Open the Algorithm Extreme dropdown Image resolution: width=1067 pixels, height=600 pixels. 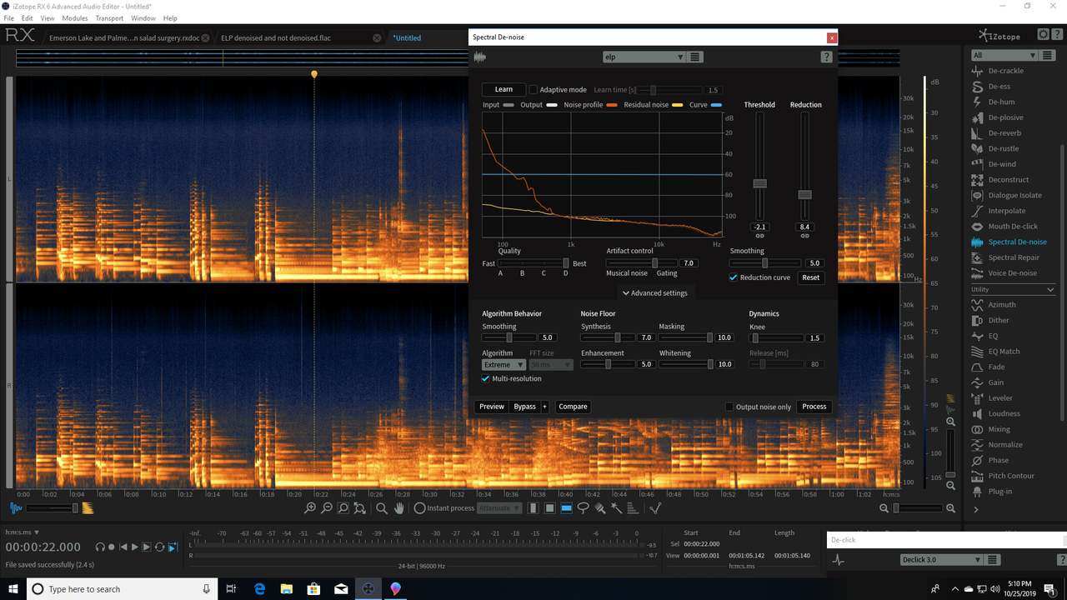tap(504, 365)
